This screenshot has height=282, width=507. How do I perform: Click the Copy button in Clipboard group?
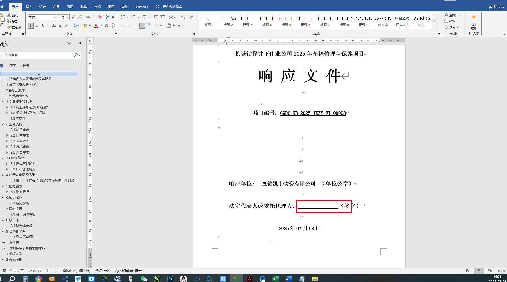[x=13, y=21]
